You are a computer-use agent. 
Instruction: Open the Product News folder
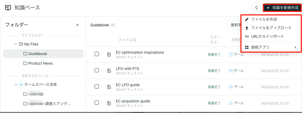41,63
